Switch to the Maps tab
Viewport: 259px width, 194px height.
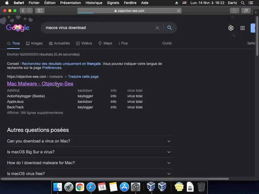(x=105, y=43)
